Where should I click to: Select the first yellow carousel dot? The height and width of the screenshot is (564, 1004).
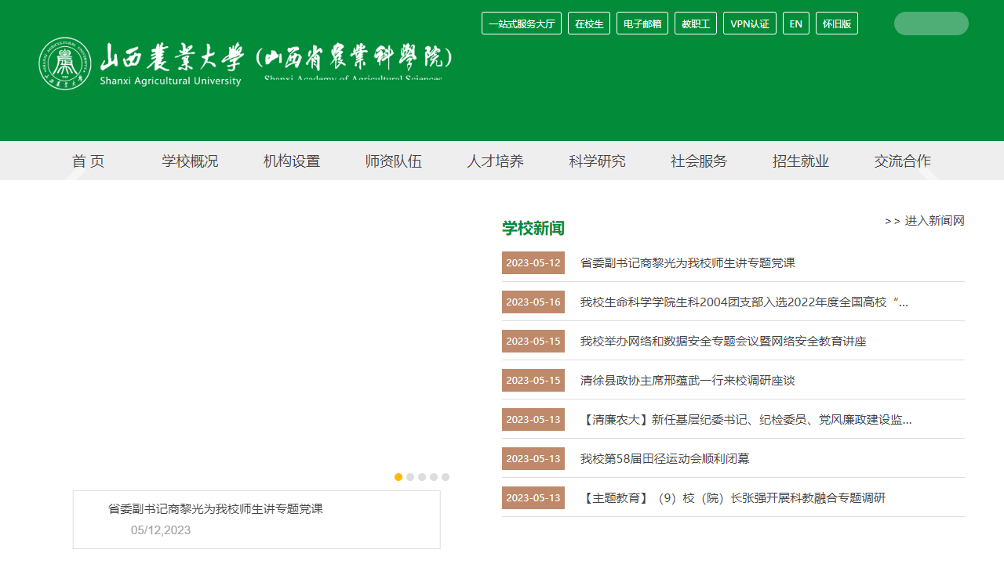pos(398,477)
